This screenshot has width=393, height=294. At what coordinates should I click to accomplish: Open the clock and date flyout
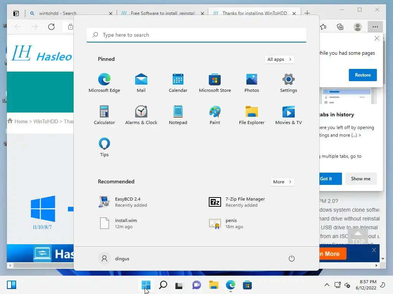366,285
